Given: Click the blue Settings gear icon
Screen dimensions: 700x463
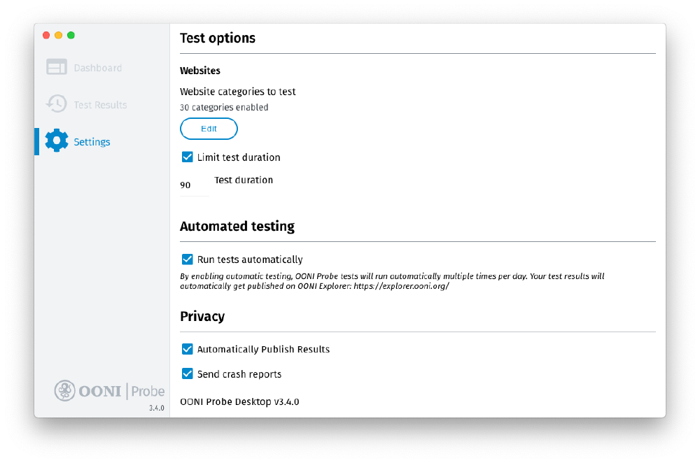Looking at the screenshot, I should coord(56,141).
